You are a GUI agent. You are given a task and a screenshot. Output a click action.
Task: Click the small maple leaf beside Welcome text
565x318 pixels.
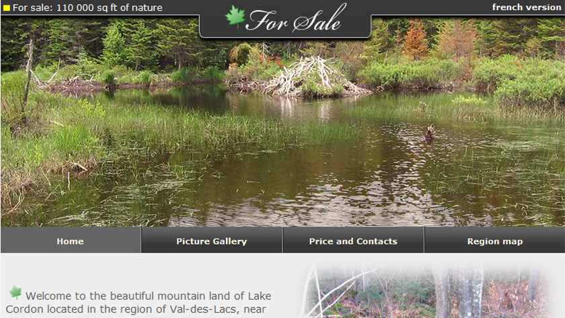pyautogui.click(x=15, y=292)
